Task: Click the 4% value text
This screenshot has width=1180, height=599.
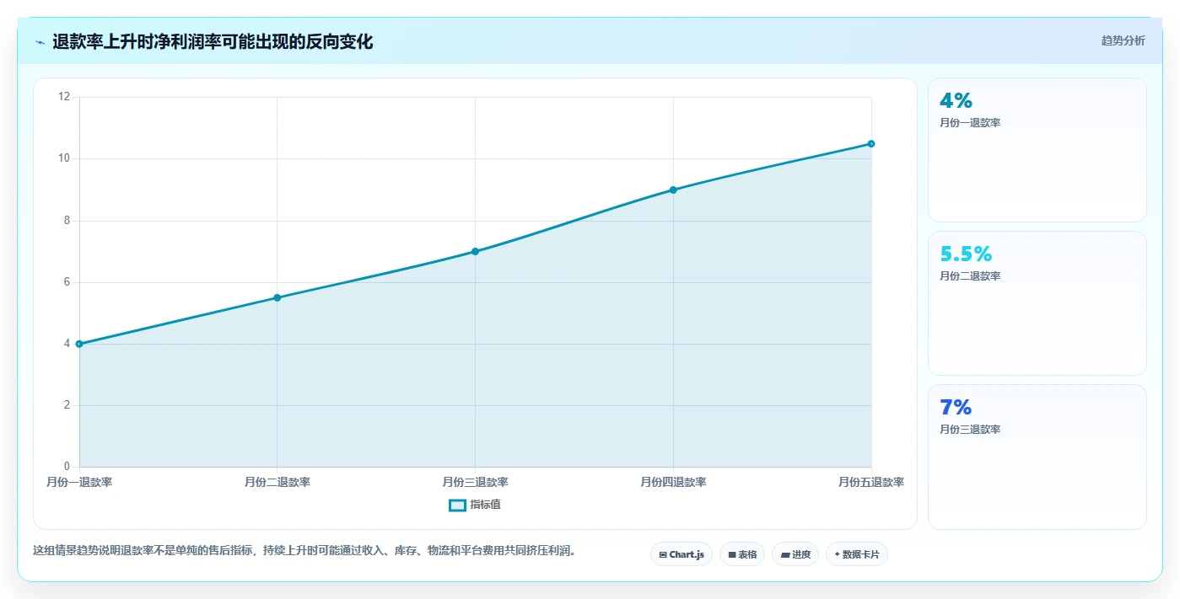Action: 956,101
